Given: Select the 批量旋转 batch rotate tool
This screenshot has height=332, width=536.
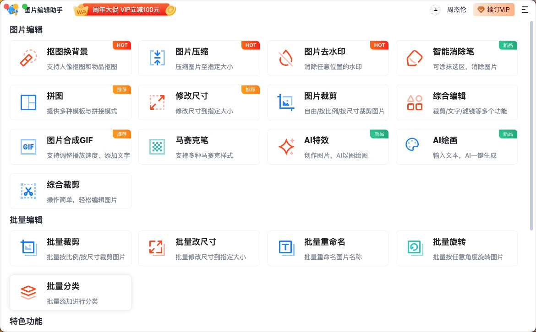Looking at the screenshot, I should point(457,248).
